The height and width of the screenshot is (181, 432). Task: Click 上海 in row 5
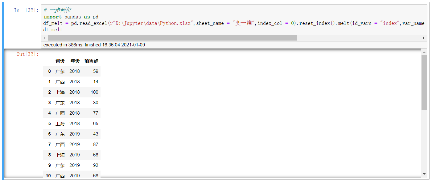60,124
